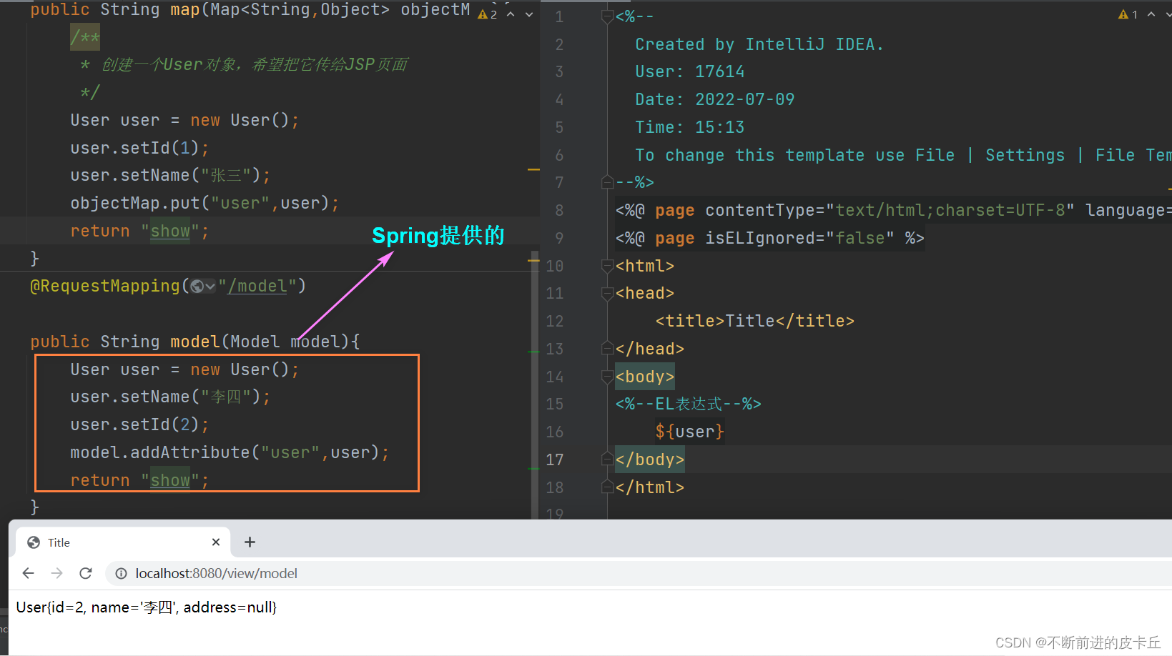The height and width of the screenshot is (656, 1172).
Task: Go to previous highlighted problem in left editor
Action: tap(511, 14)
